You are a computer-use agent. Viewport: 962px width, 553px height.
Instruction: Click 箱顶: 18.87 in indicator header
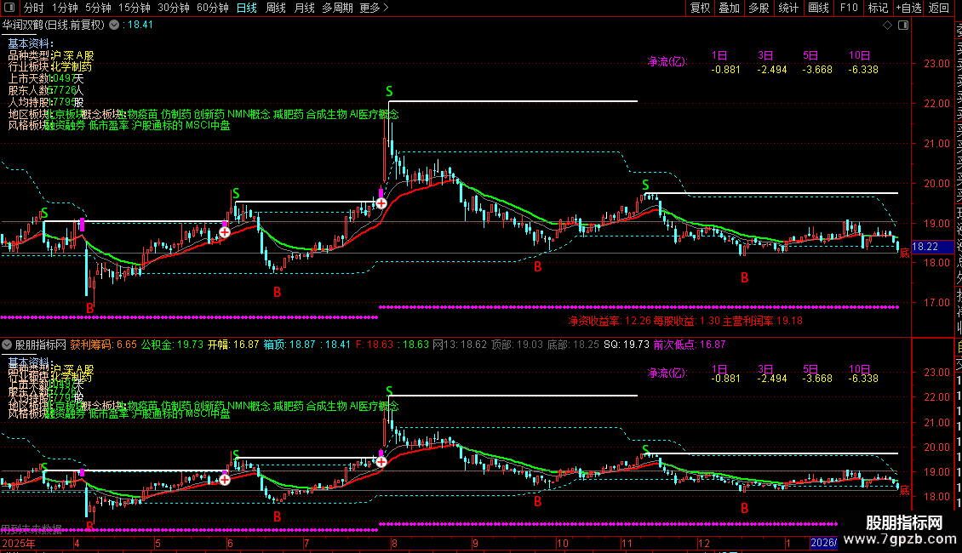(289, 345)
